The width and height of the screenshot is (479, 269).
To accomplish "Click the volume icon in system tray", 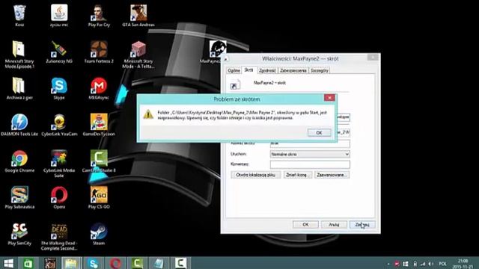I will pos(431,264).
